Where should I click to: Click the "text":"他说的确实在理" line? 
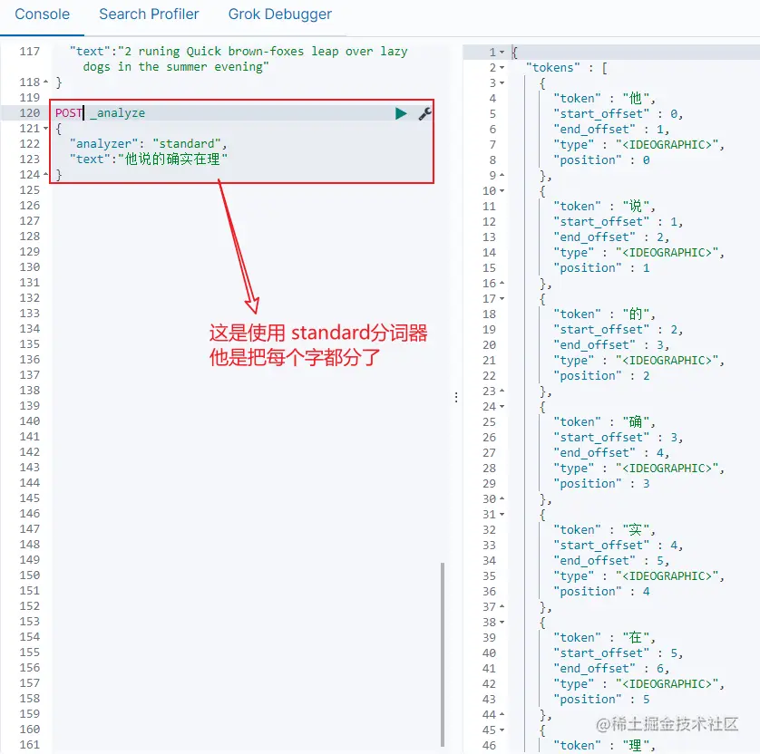coord(149,159)
